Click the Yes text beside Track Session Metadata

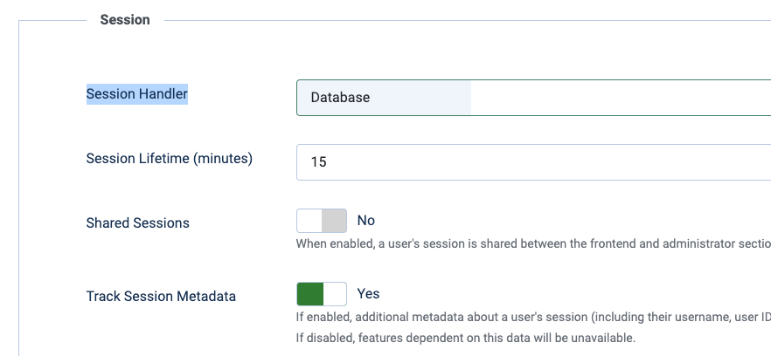(x=368, y=294)
